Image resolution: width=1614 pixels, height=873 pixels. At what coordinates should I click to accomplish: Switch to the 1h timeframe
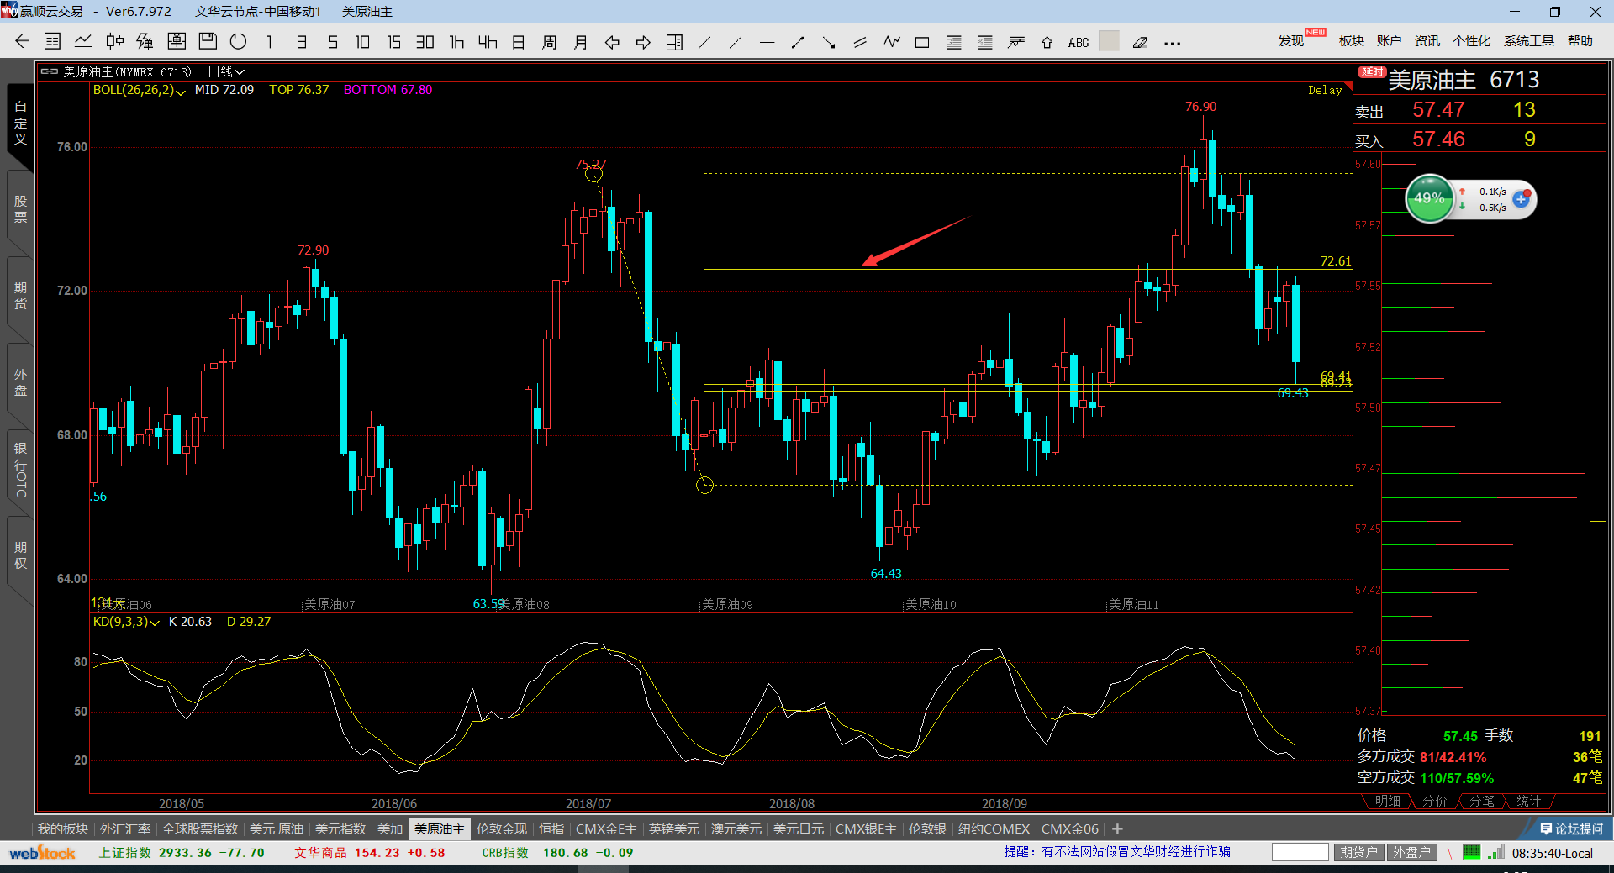point(456,42)
